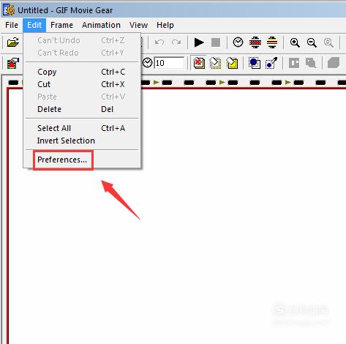Click the greyed overlapping shapes icon
Viewport: 346px width, 344px height.
[x=311, y=63]
